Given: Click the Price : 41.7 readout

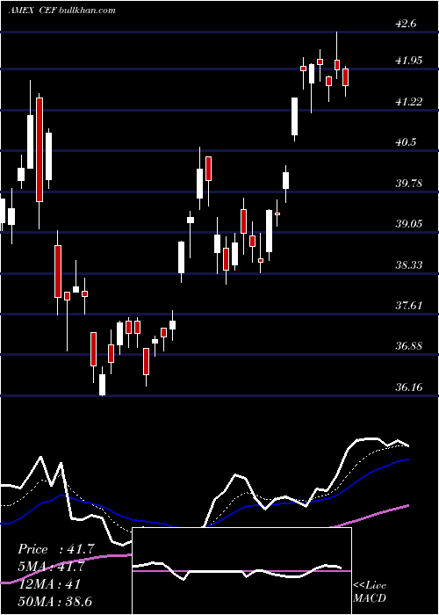Looking at the screenshot, I should pos(56,549).
